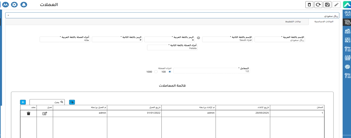This screenshot has width=351, height=138.
Task: Click the Saudi riyal second language name field
Action: pos(227,40)
